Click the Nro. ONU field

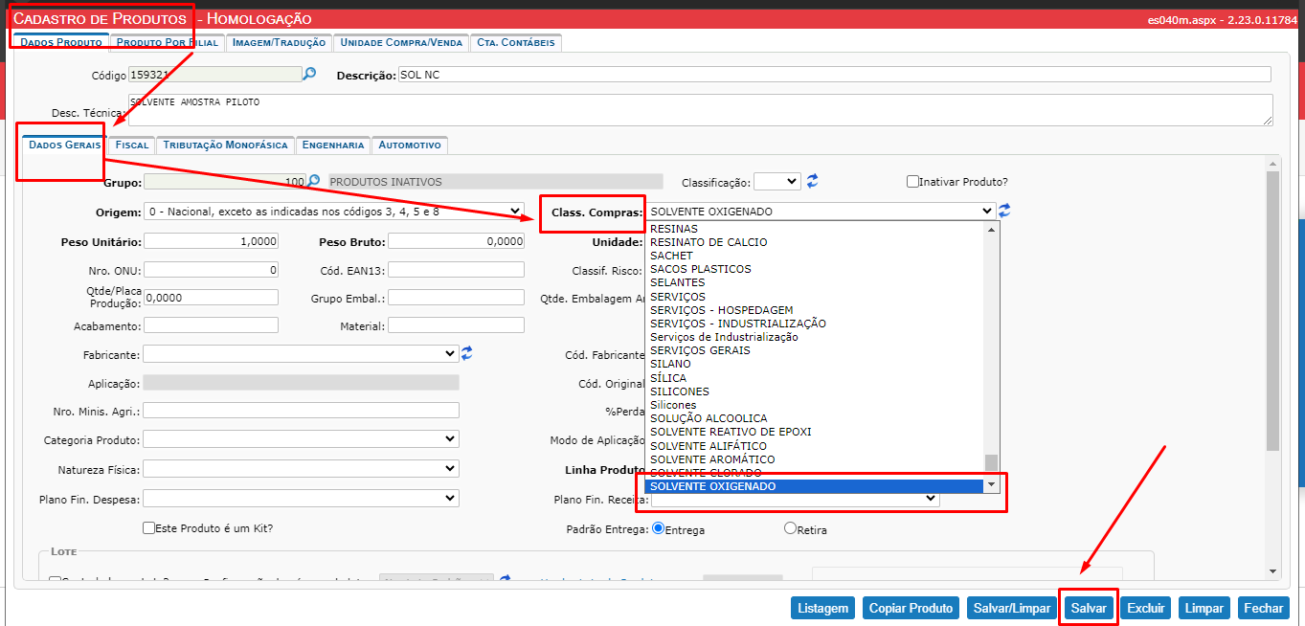pos(212,270)
